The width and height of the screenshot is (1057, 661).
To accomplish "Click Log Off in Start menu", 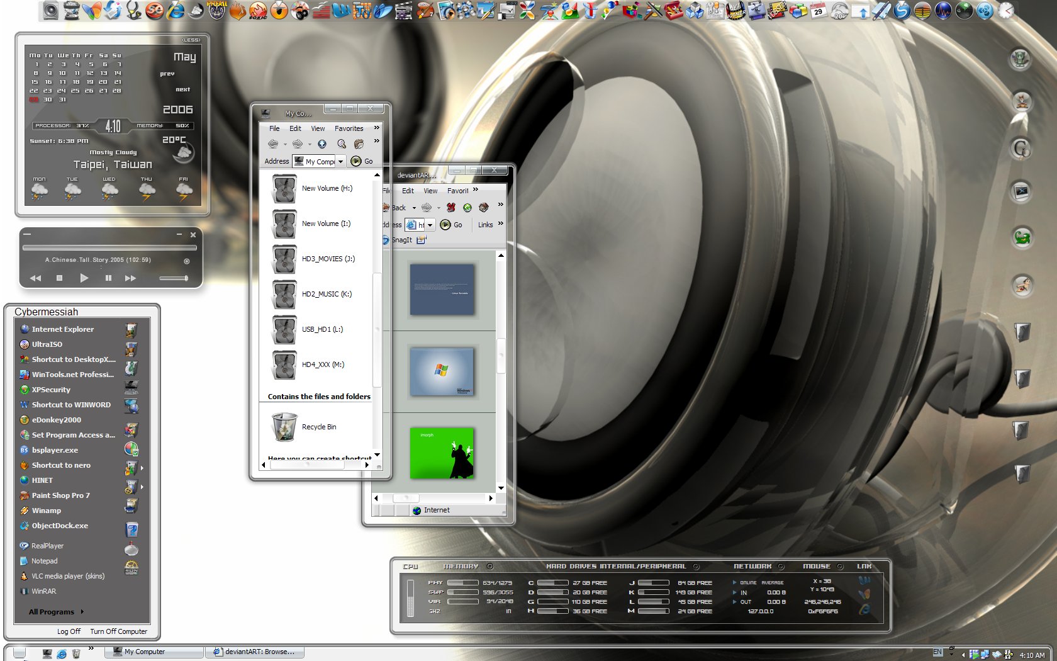I will pos(69,631).
